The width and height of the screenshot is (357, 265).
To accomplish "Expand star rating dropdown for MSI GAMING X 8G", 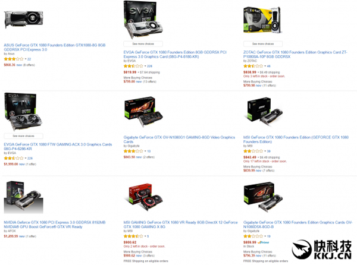I will pos(145,236).
